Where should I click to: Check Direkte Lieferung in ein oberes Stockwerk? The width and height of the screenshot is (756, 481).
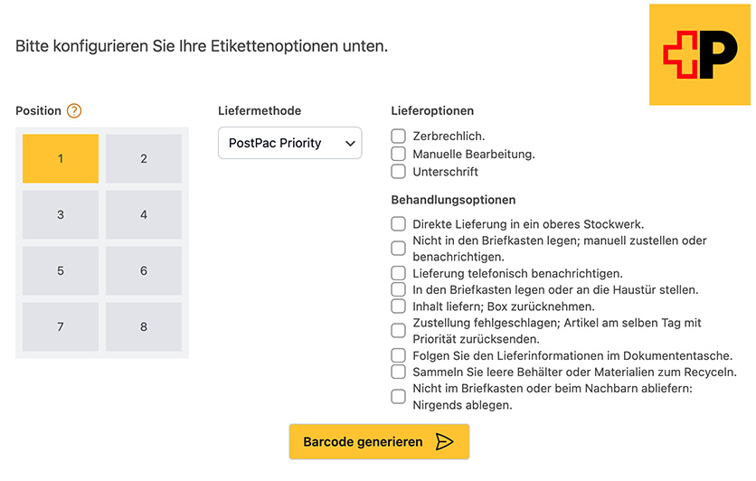click(398, 223)
